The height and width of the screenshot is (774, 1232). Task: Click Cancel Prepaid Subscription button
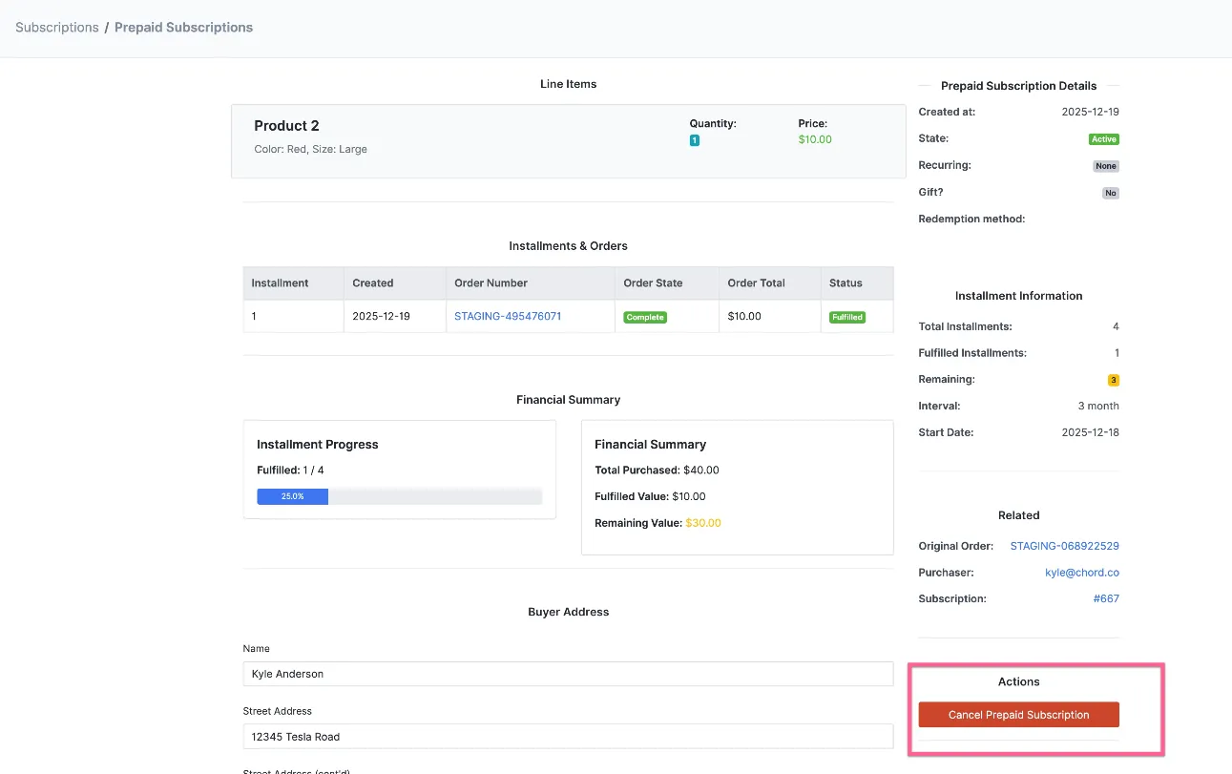[1018, 715]
